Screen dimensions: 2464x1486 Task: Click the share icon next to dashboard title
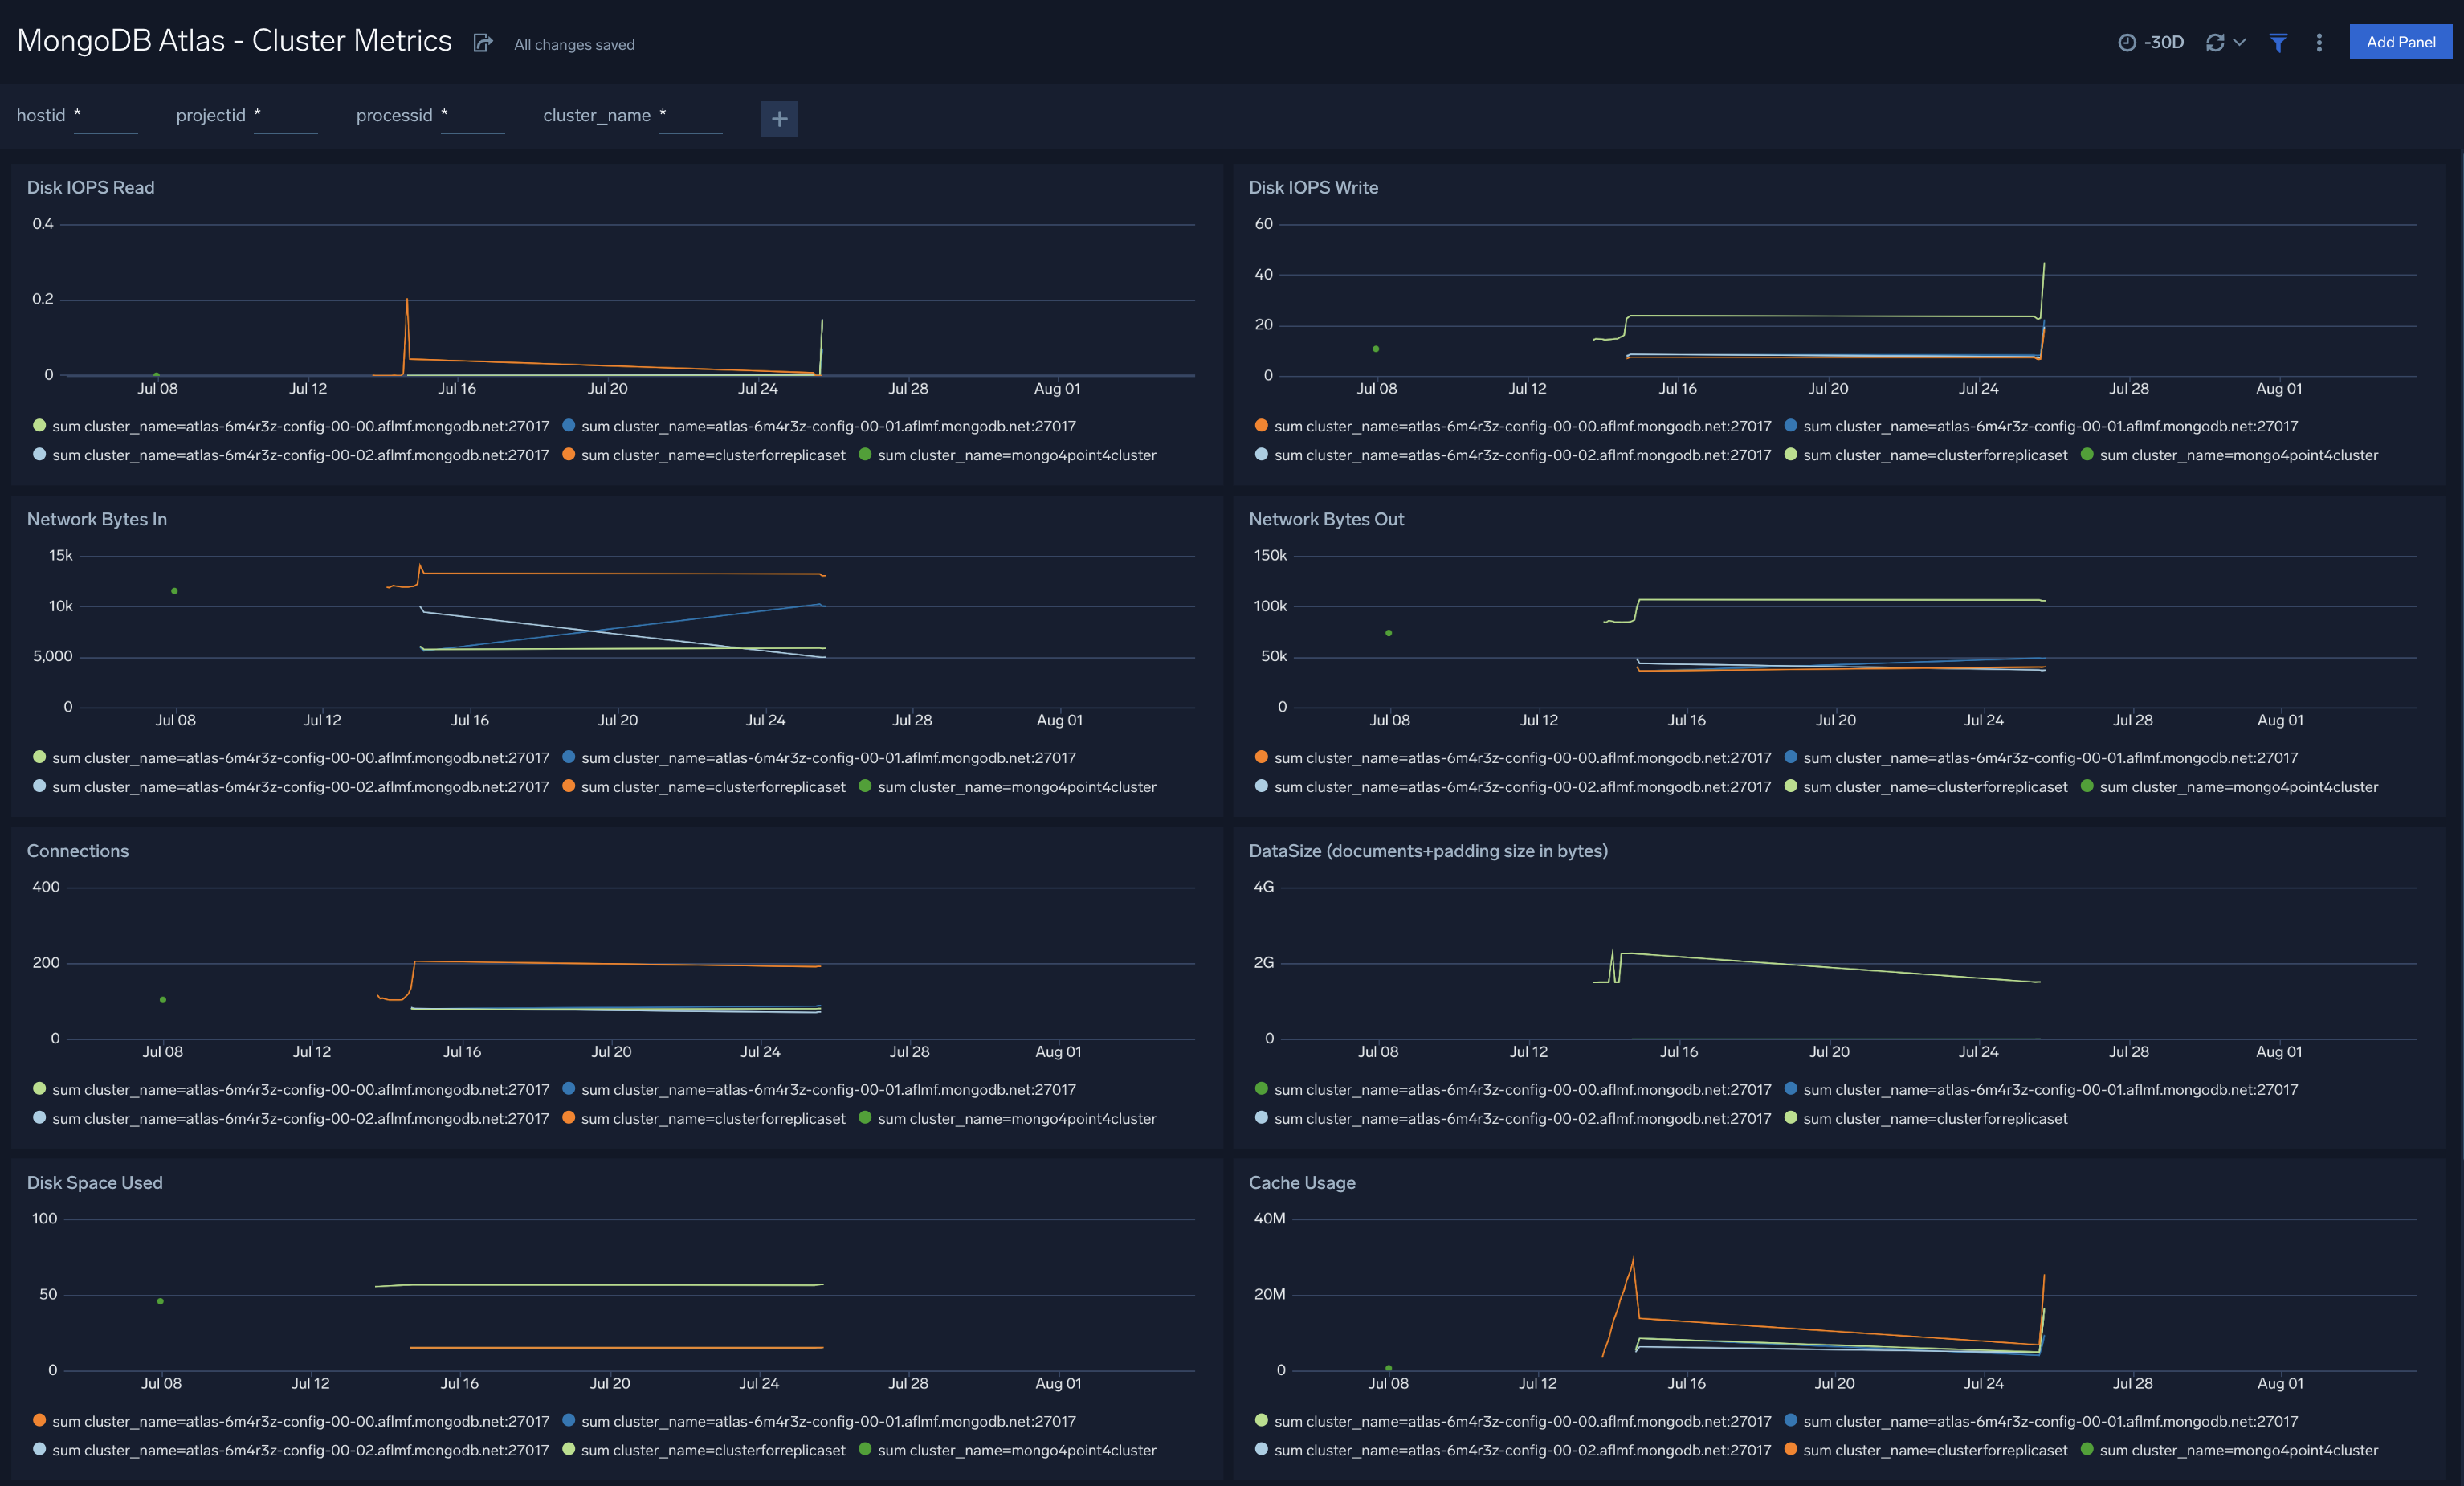coord(483,43)
